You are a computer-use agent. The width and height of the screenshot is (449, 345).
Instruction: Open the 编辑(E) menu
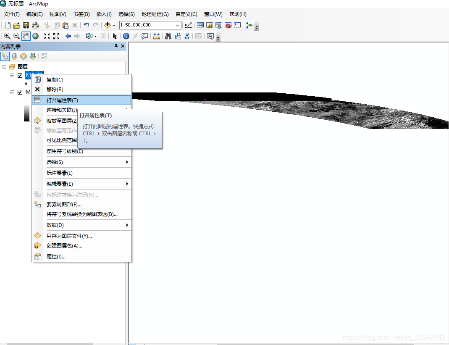[34, 14]
